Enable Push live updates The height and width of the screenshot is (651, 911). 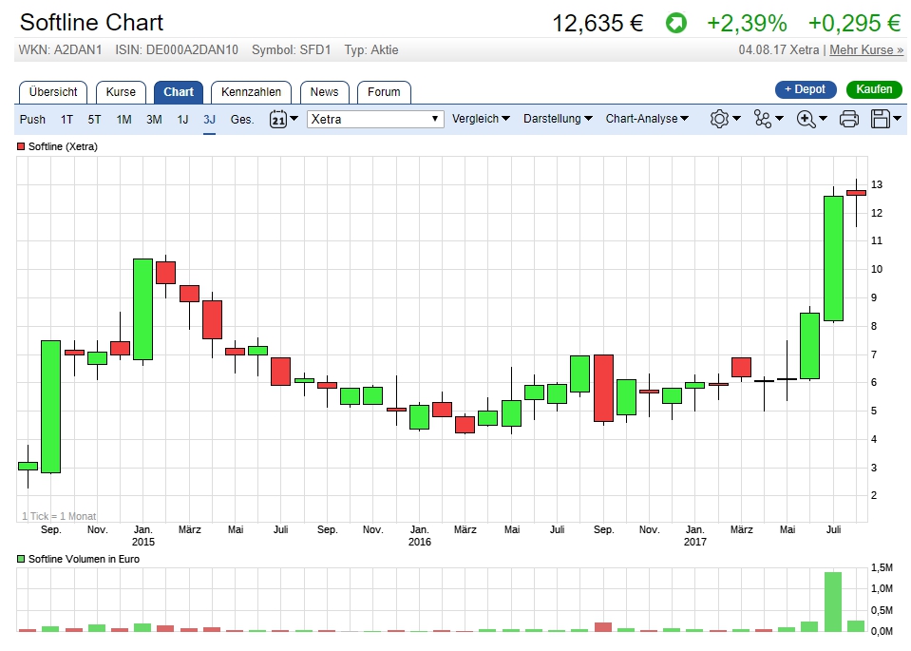point(33,119)
